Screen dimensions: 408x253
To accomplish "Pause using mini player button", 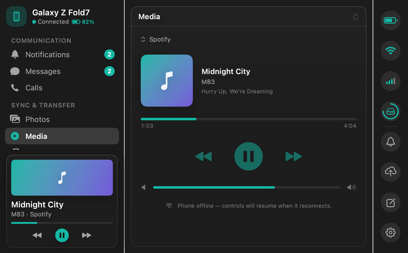I will coord(62,235).
